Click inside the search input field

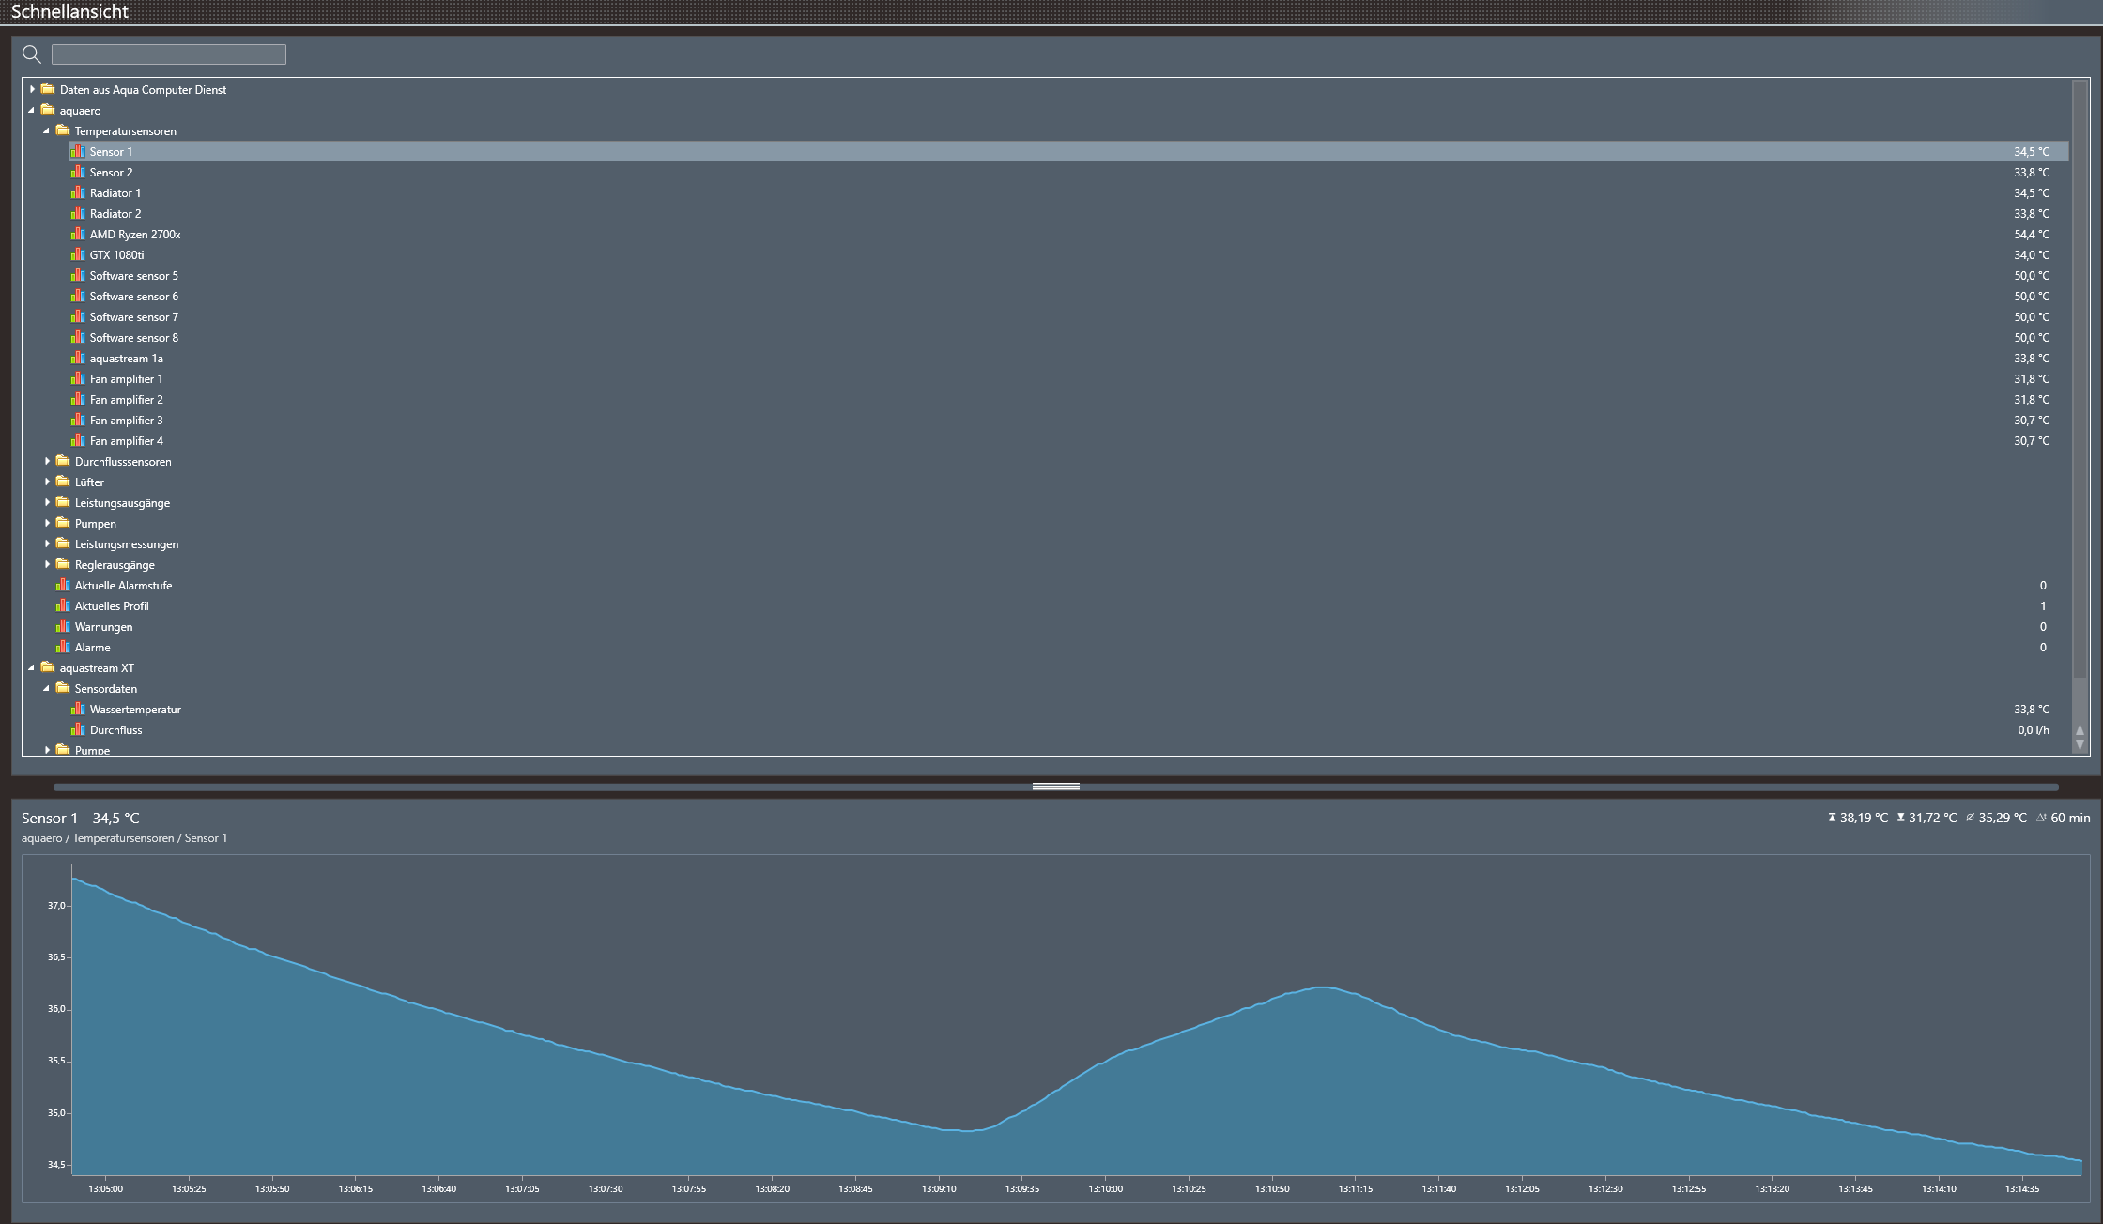coord(169,54)
